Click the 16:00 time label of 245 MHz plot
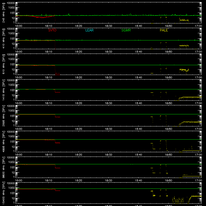This screenshot has height=206, width=206. click(x=19, y=26)
